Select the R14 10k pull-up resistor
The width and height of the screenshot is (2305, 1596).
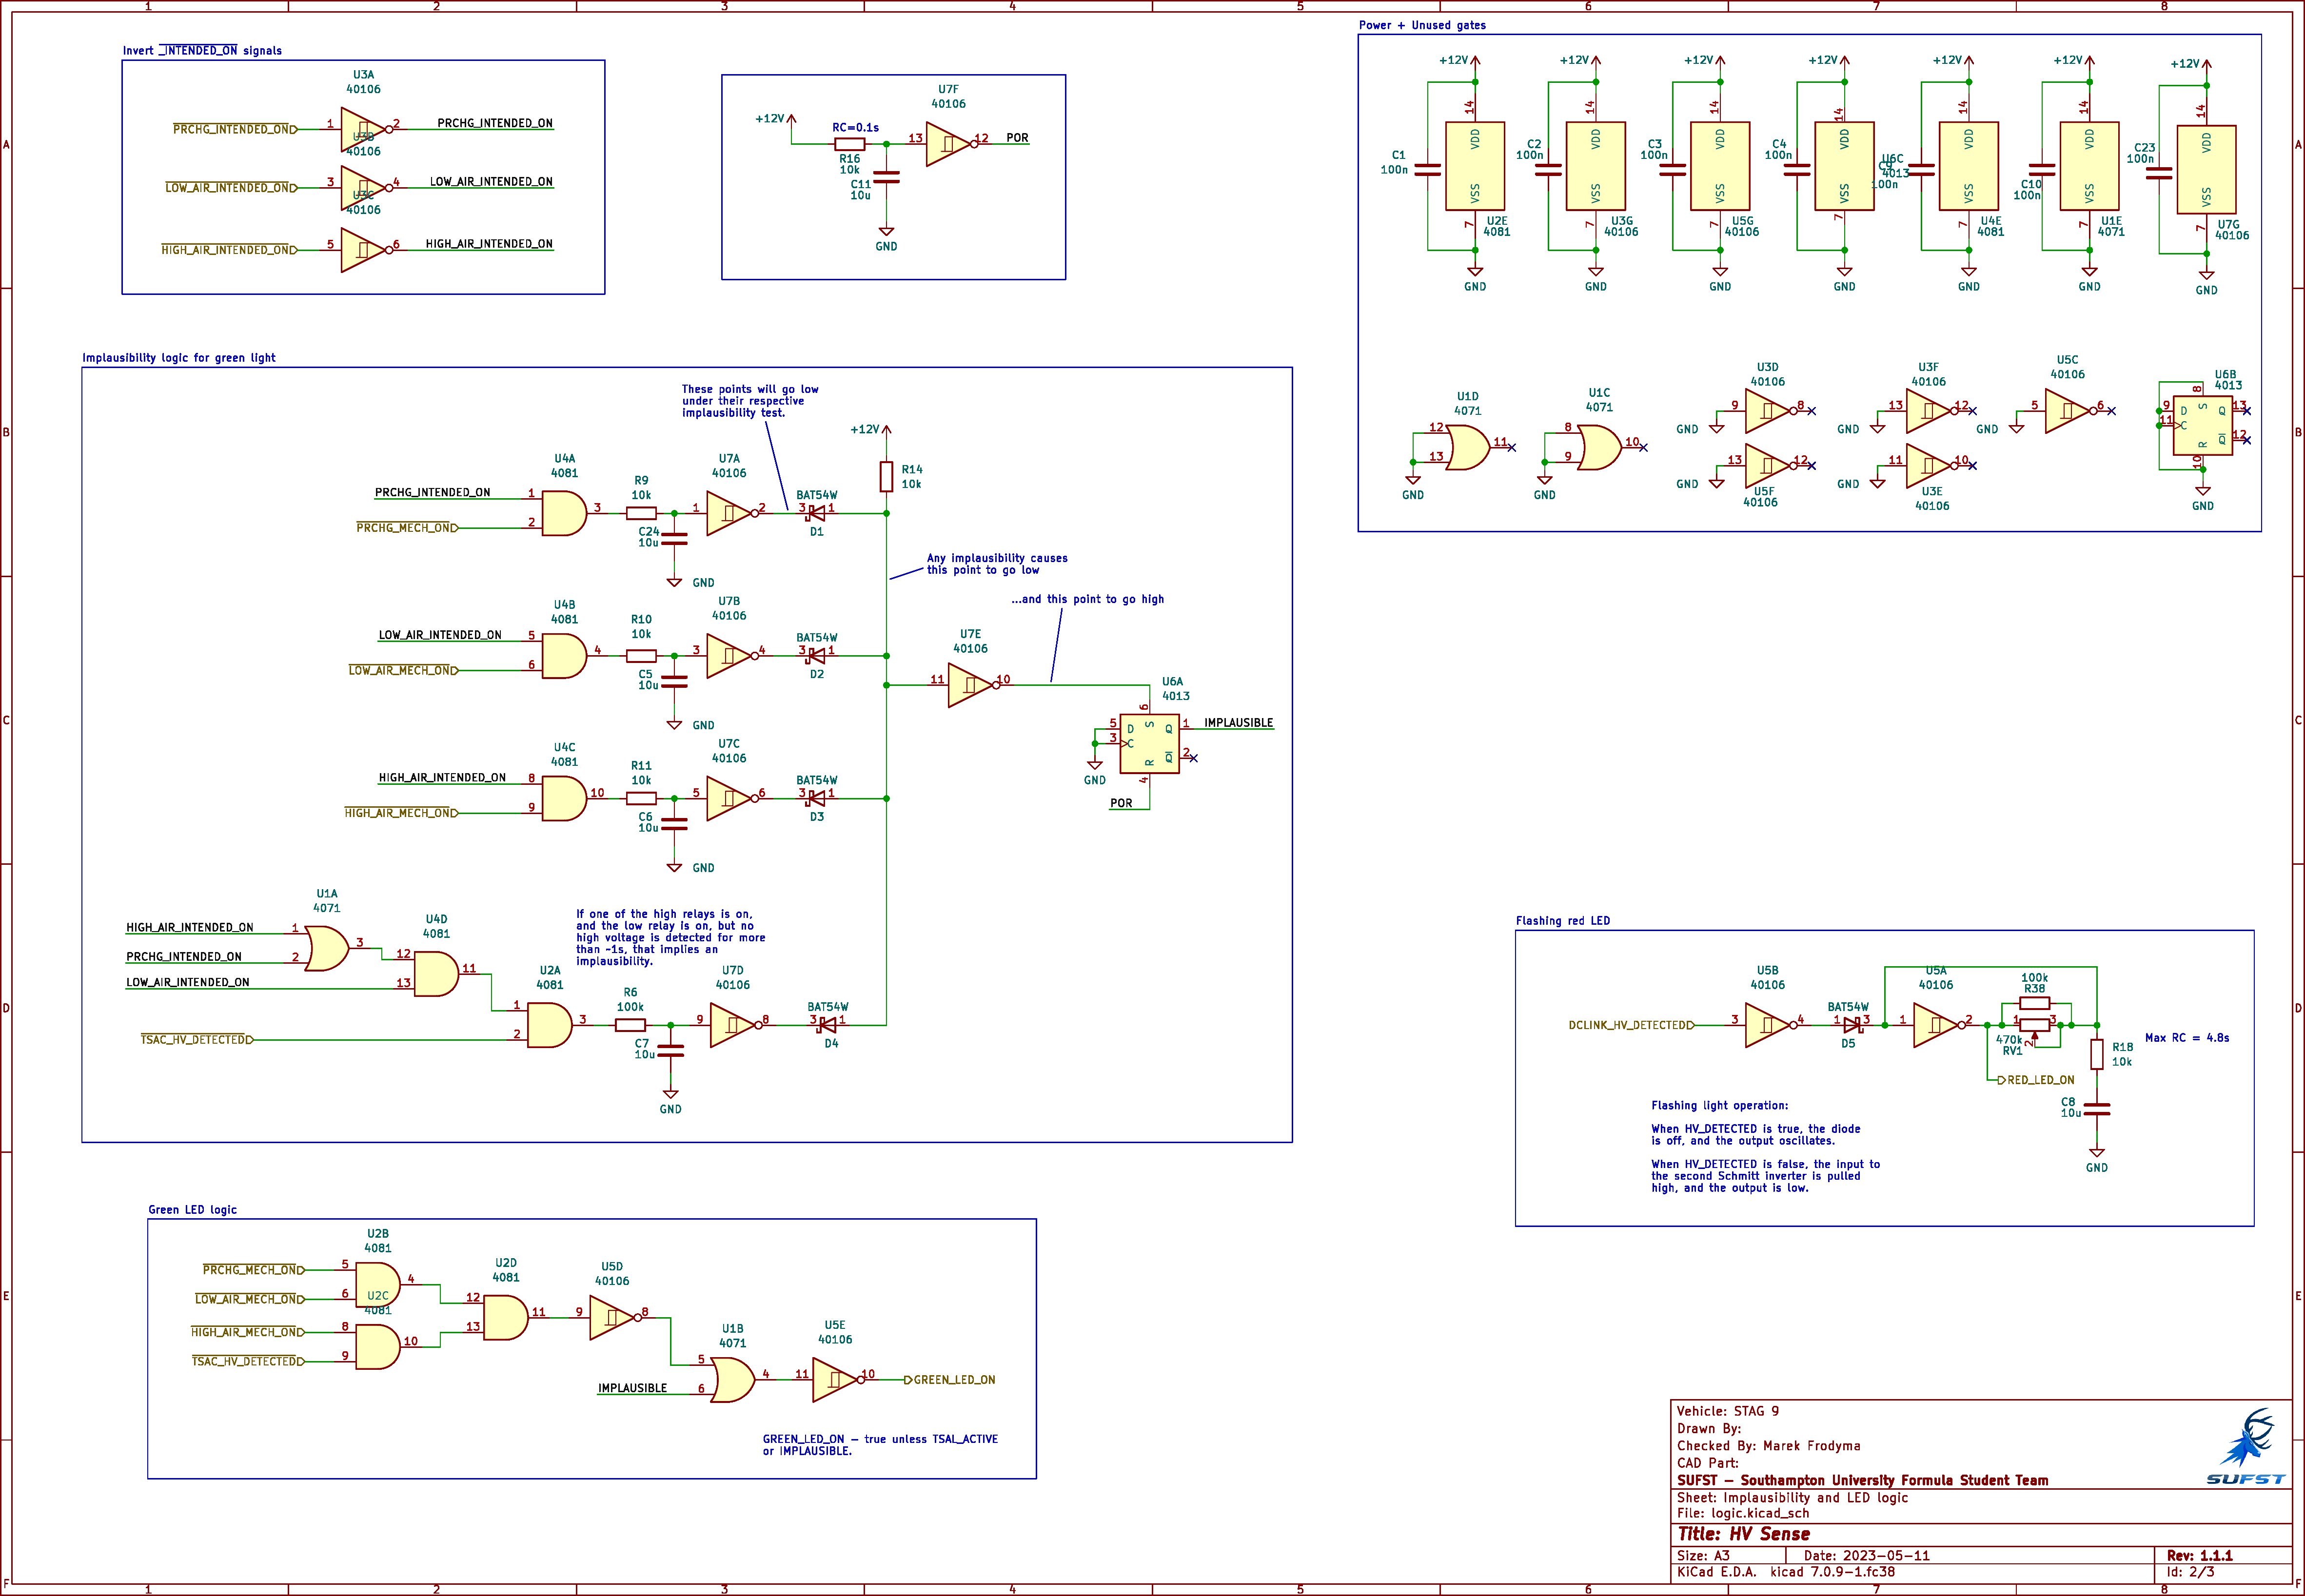[x=886, y=477]
